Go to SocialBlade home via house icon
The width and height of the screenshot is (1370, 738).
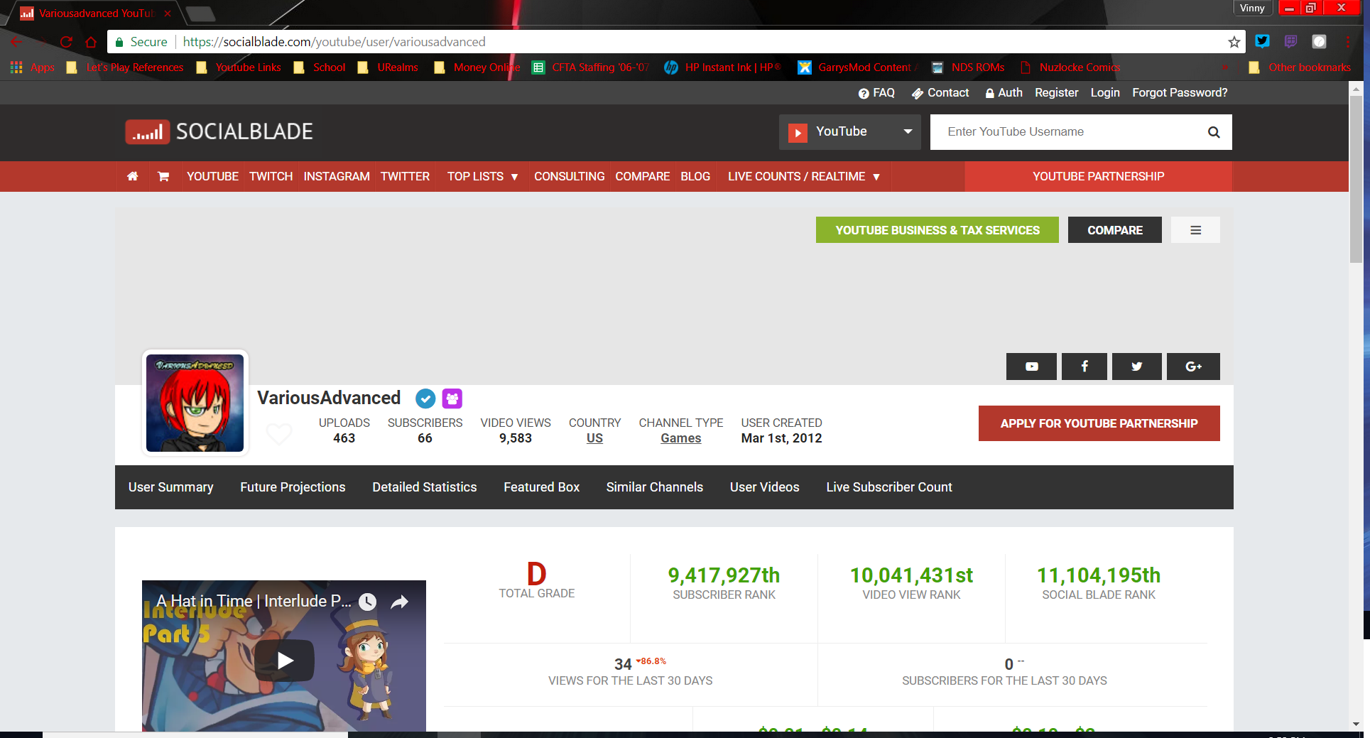[x=132, y=176]
